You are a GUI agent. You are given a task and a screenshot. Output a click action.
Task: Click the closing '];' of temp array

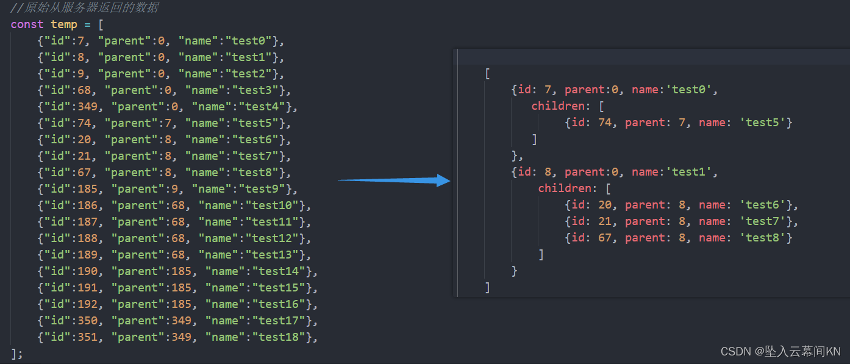pyautogui.click(x=16, y=354)
